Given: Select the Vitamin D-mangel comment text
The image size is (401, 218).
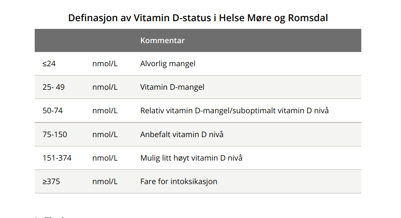Looking at the screenshot, I should (x=172, y=87).
